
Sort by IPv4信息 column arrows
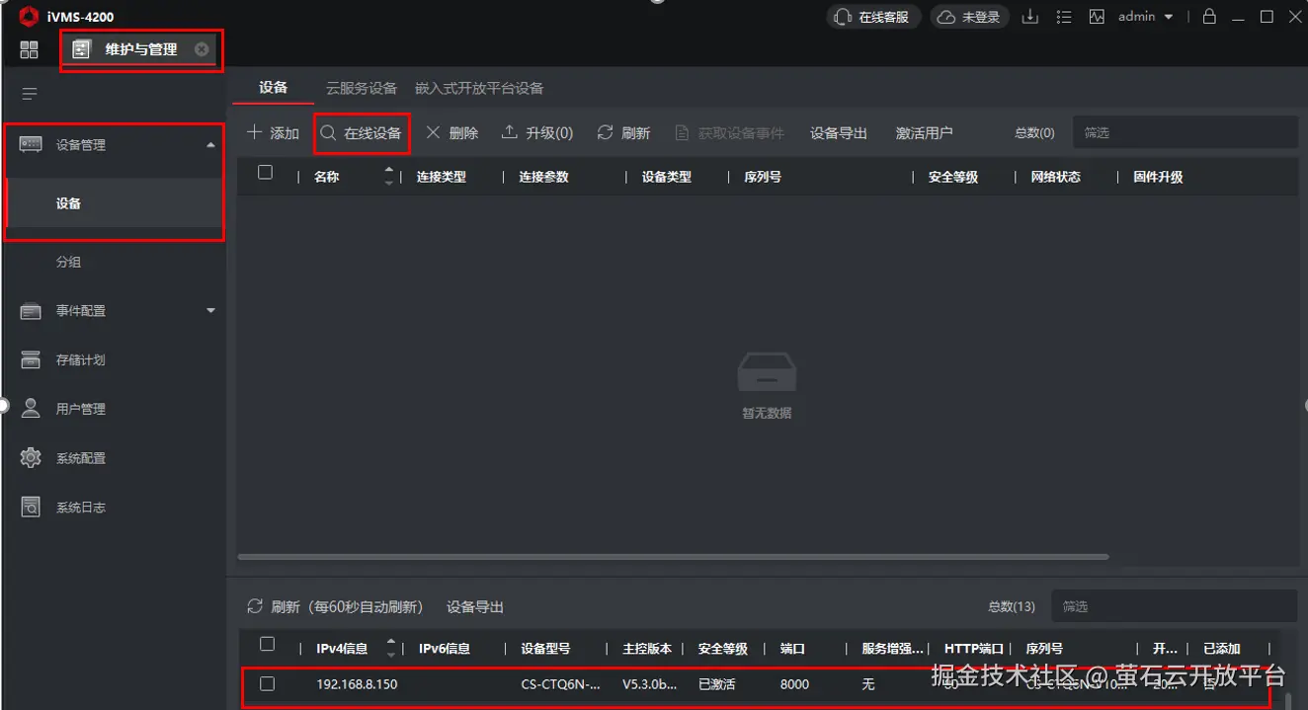pyautogui.click(x=391, y=649)
